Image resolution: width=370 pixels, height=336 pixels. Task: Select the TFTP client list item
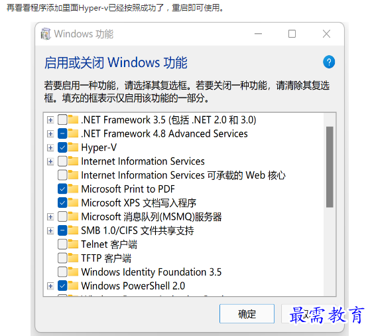pyautogui.click(x=106, y=258)
